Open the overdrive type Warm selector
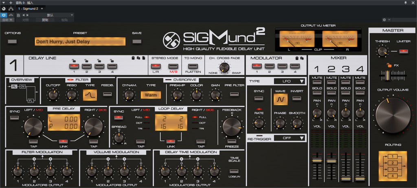Screen dimensions: 417x188 [x=151, y=95]
